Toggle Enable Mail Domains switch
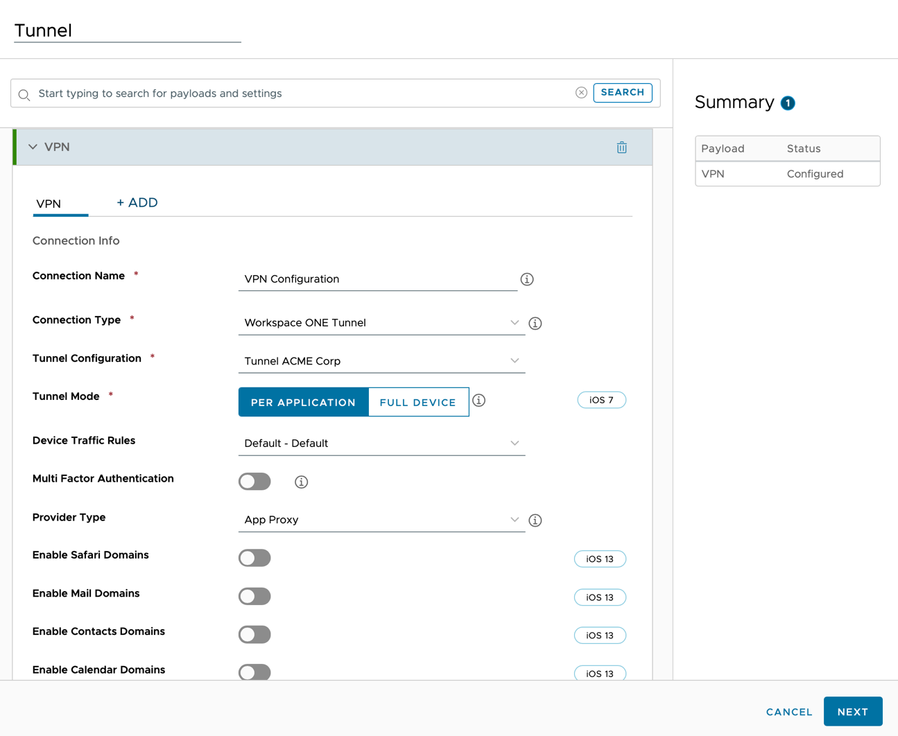This screenshot has height=736, width=898. coord(254,596)
